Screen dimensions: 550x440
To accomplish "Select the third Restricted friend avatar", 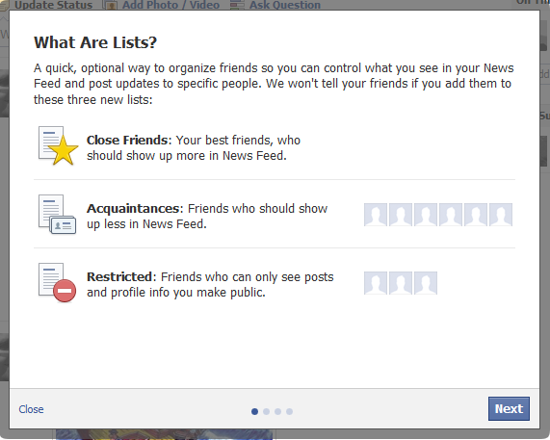I will point(426,283).
